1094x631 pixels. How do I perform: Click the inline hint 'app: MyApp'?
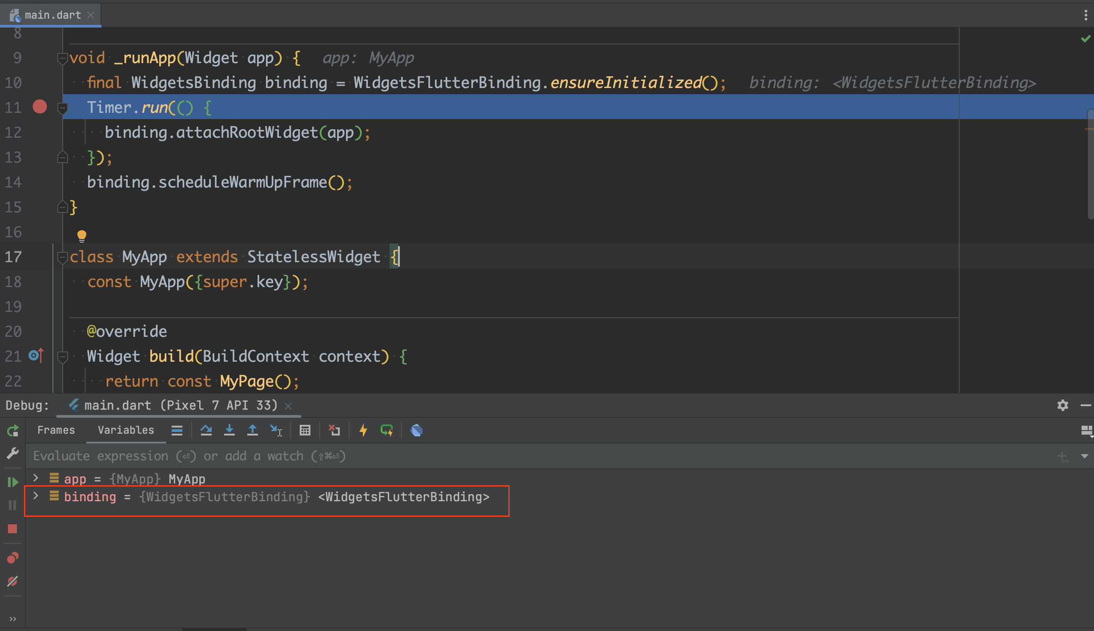coord(368,58)
